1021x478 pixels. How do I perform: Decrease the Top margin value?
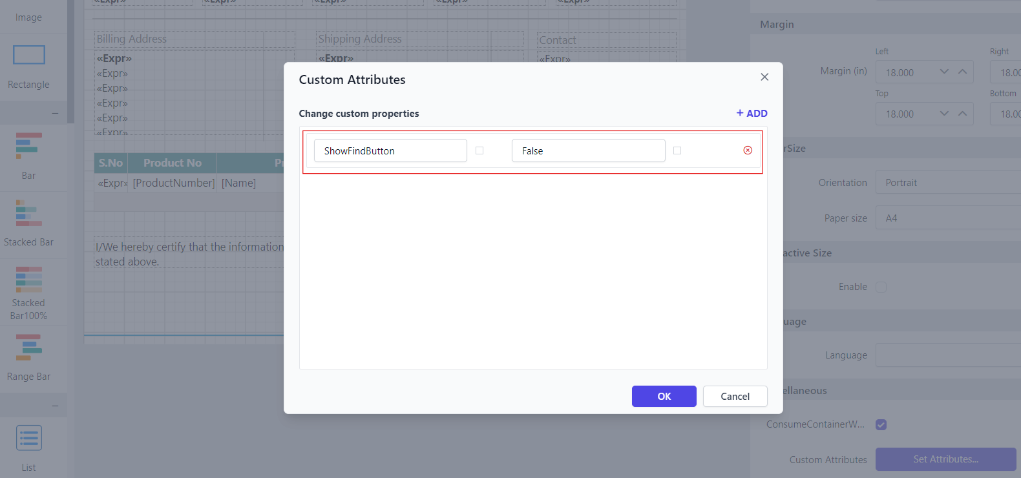944,114
